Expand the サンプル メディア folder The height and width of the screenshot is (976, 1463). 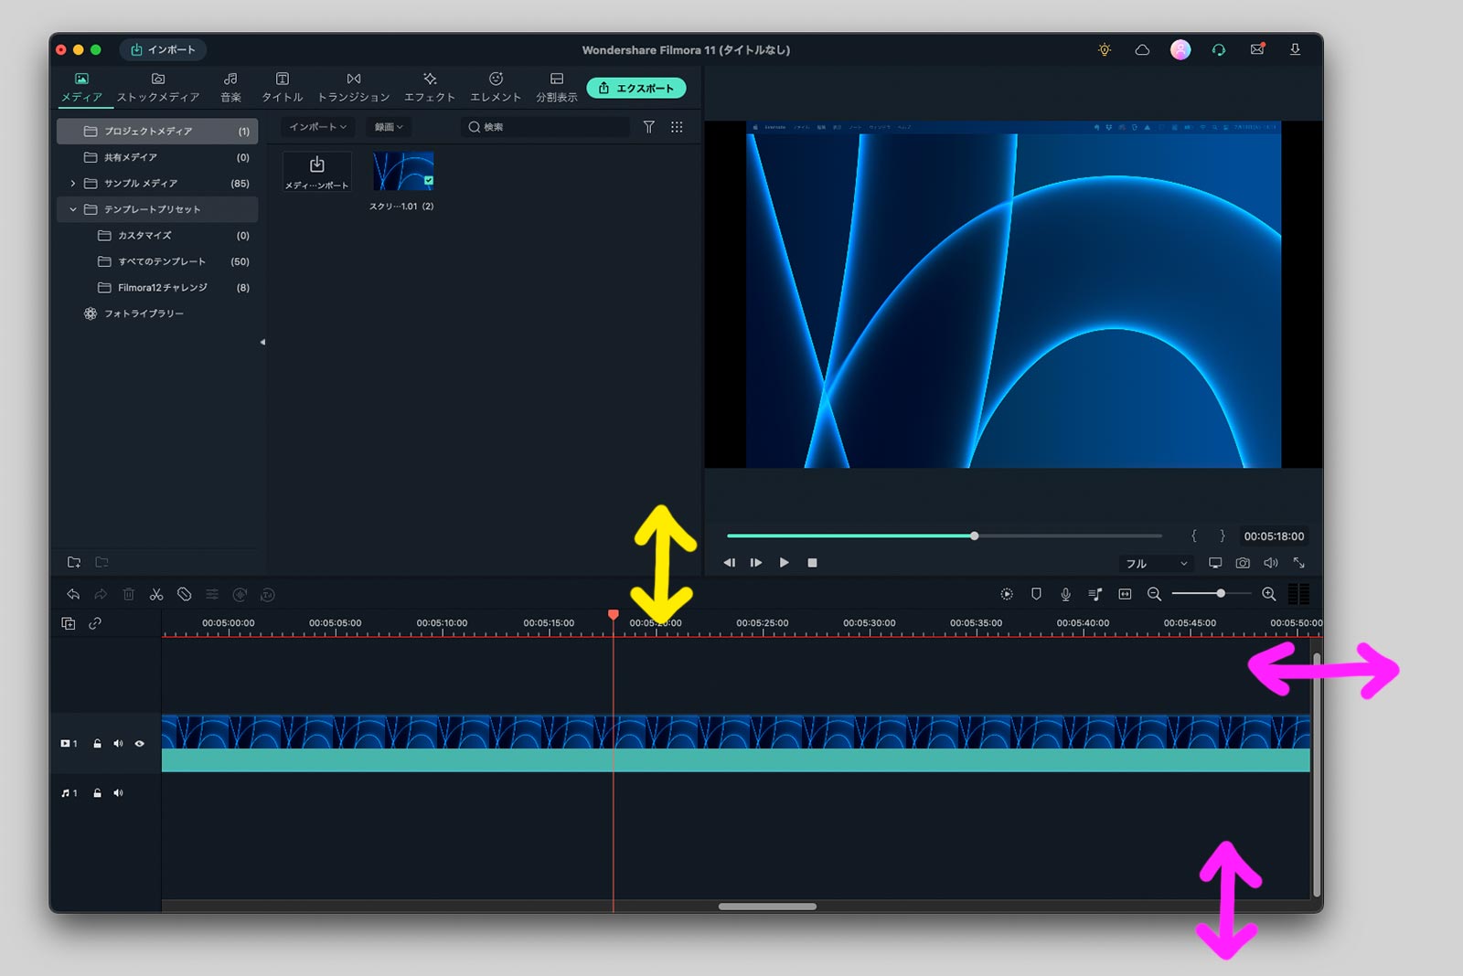tap(73, 184)
